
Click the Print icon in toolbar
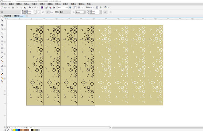[13, 8]
